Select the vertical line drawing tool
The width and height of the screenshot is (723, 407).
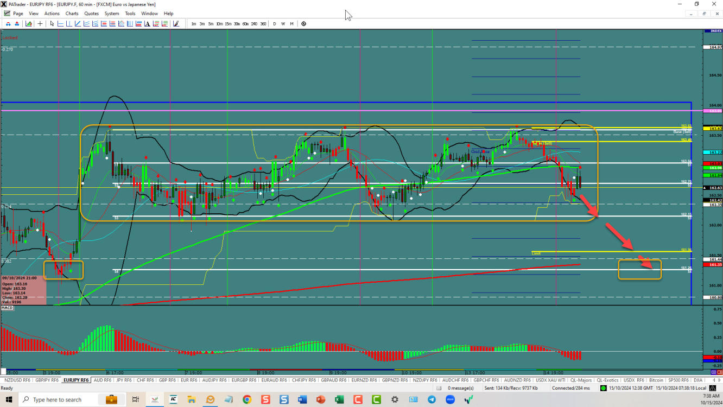69,24
